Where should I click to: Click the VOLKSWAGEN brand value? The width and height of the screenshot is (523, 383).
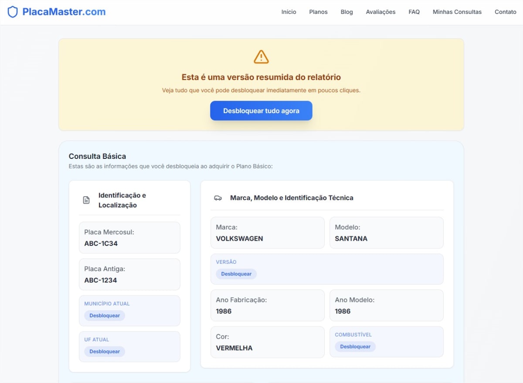239,239
